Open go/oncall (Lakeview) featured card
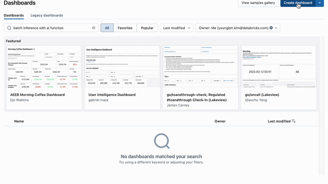 pyautogui.click(x=279, y=78)
